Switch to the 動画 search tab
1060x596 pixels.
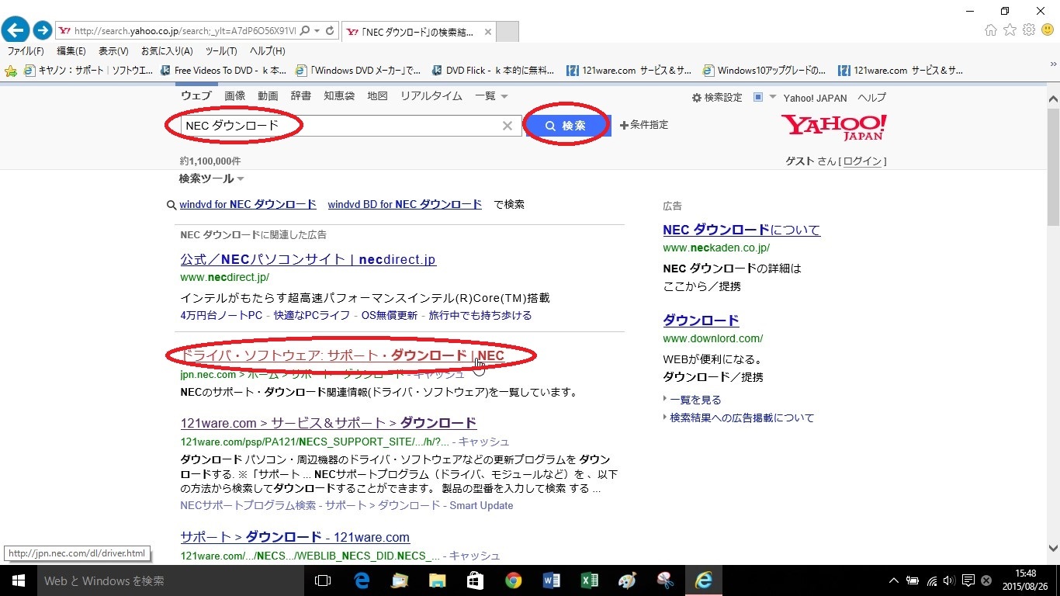(x=268, y=96)
